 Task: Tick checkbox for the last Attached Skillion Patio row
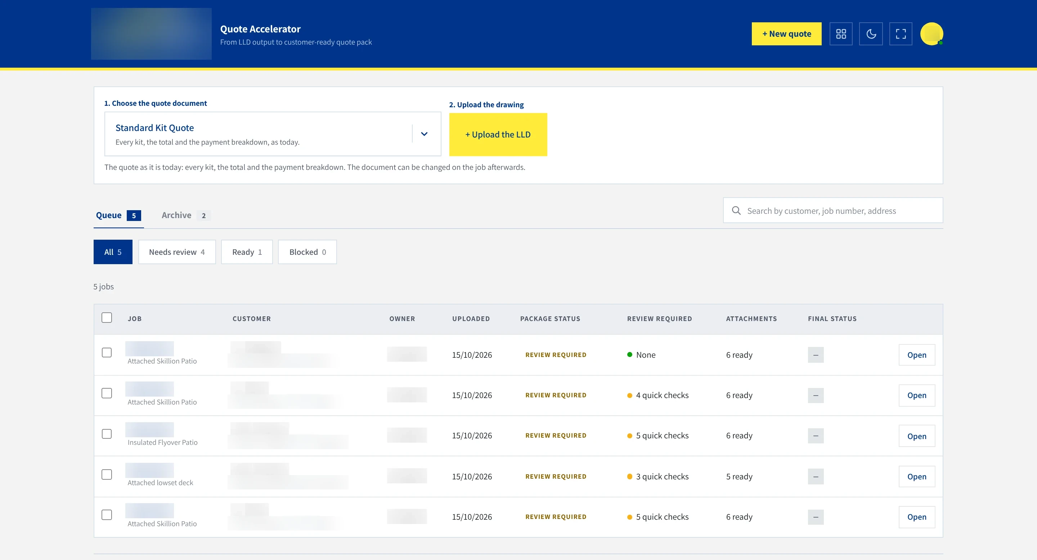point(107,515)
